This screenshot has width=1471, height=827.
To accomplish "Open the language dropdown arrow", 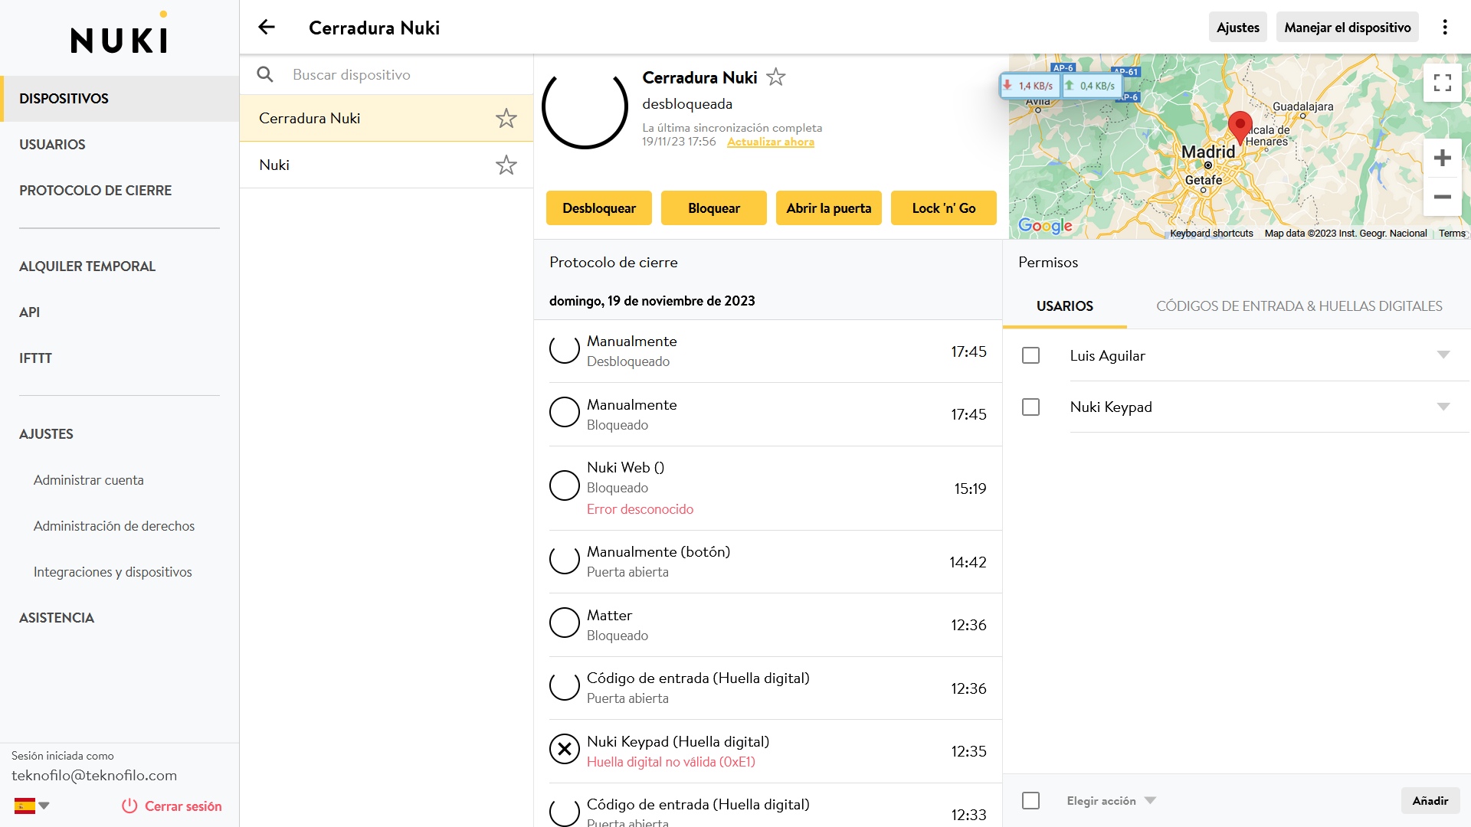I will [44, 806].
